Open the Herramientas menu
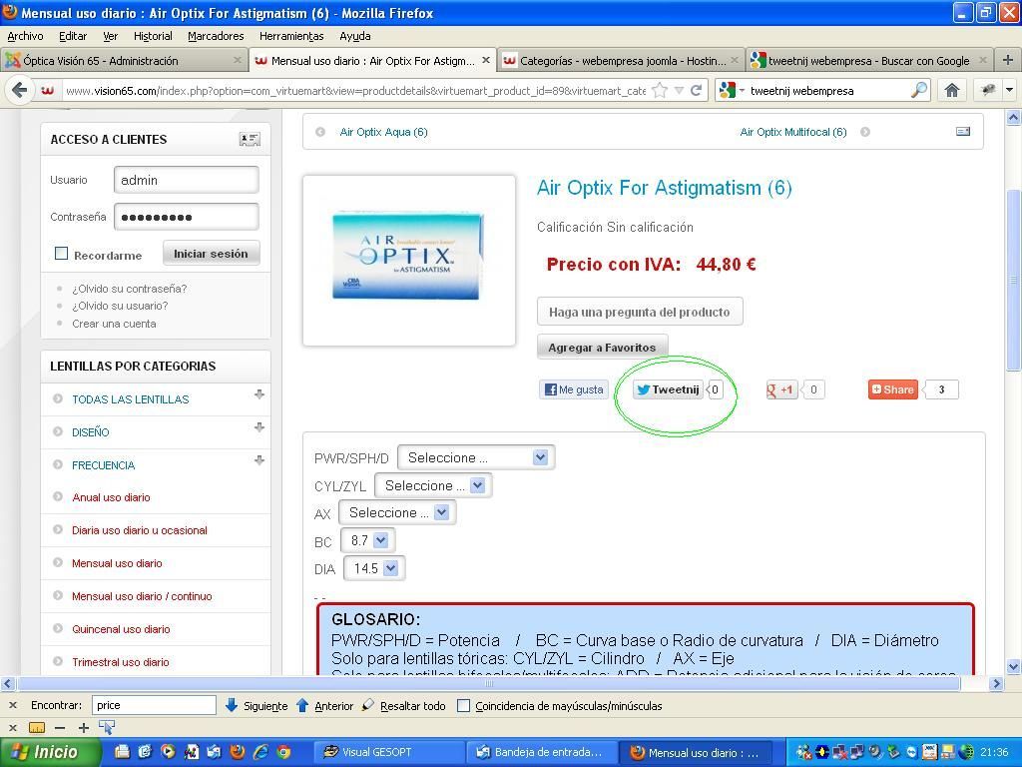This screenshot has height=767, width=1022. pyautogui.click(x=291, y=36)
